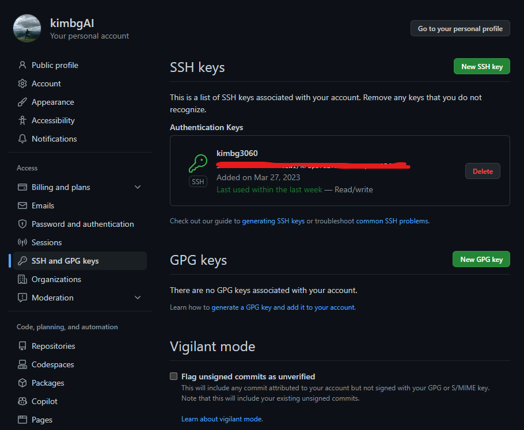Click the SSH and GPG keys key icon
524x430 pixels.
click(x=22, y=261)
